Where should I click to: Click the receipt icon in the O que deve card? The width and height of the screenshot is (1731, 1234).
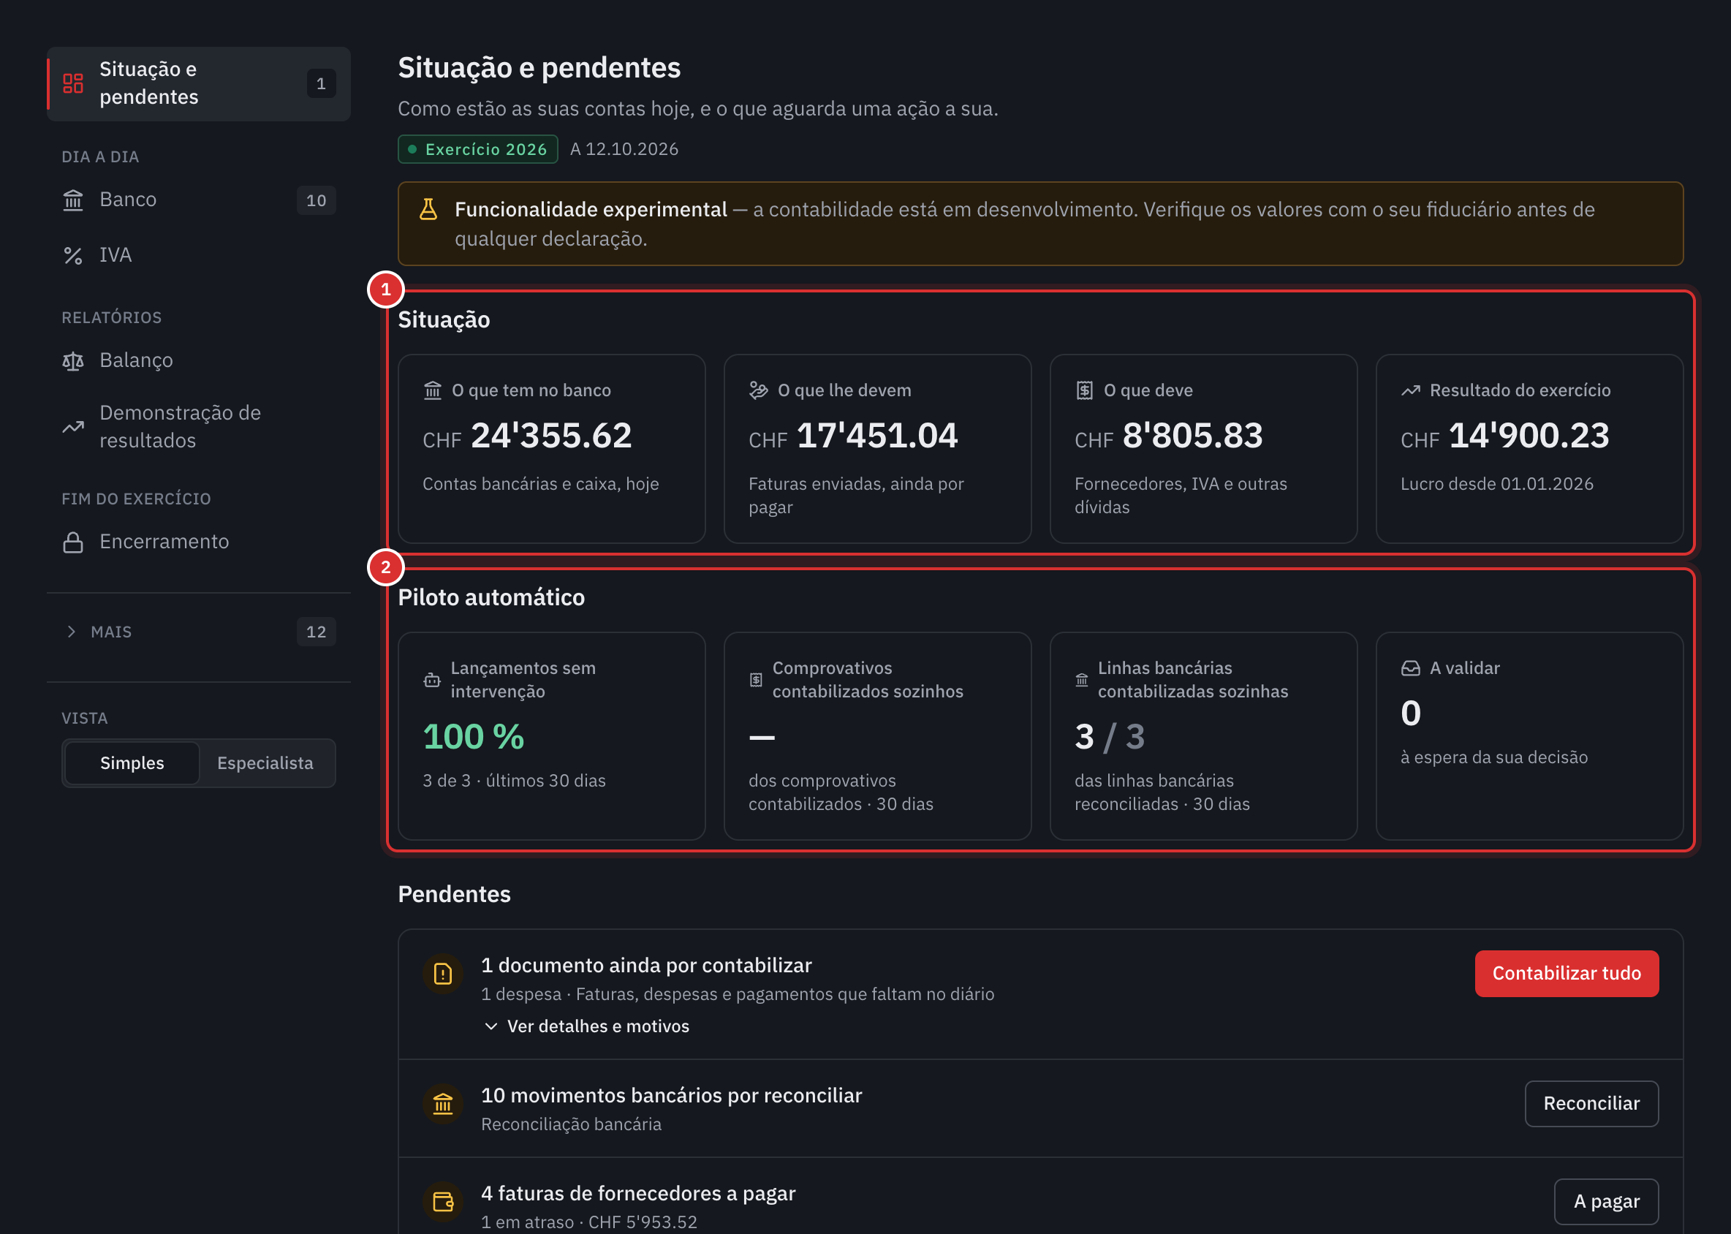(1084, 390)
